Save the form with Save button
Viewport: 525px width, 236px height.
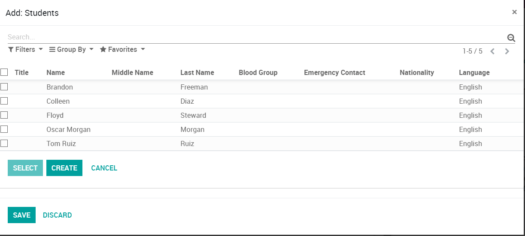[x=21, y=215]
